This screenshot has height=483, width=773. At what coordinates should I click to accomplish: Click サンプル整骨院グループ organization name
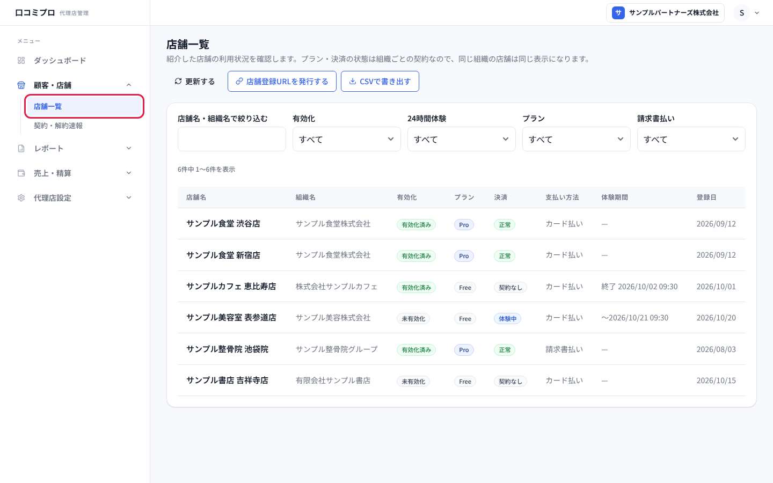[337, 349]
